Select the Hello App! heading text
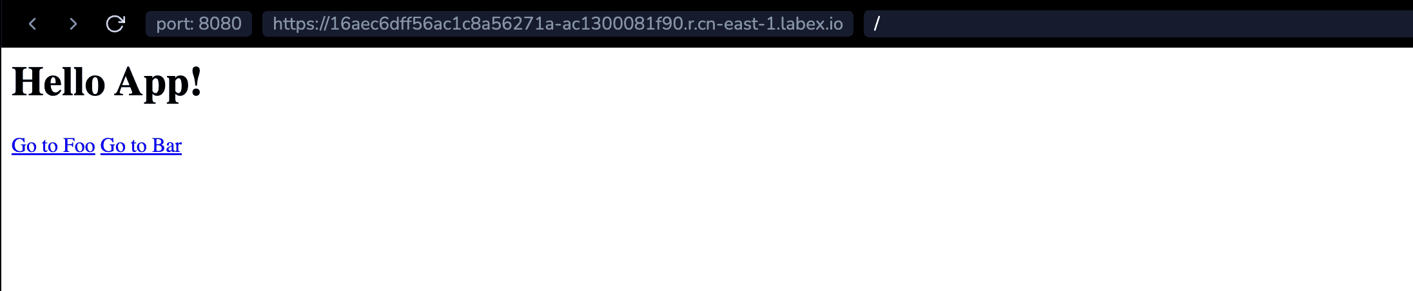The image size is (1413, 291). pyautogui.click(x=107, y=83)
